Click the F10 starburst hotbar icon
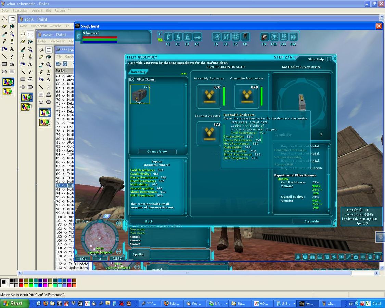This screenshot has height=308, width=385. pos(274,37)
